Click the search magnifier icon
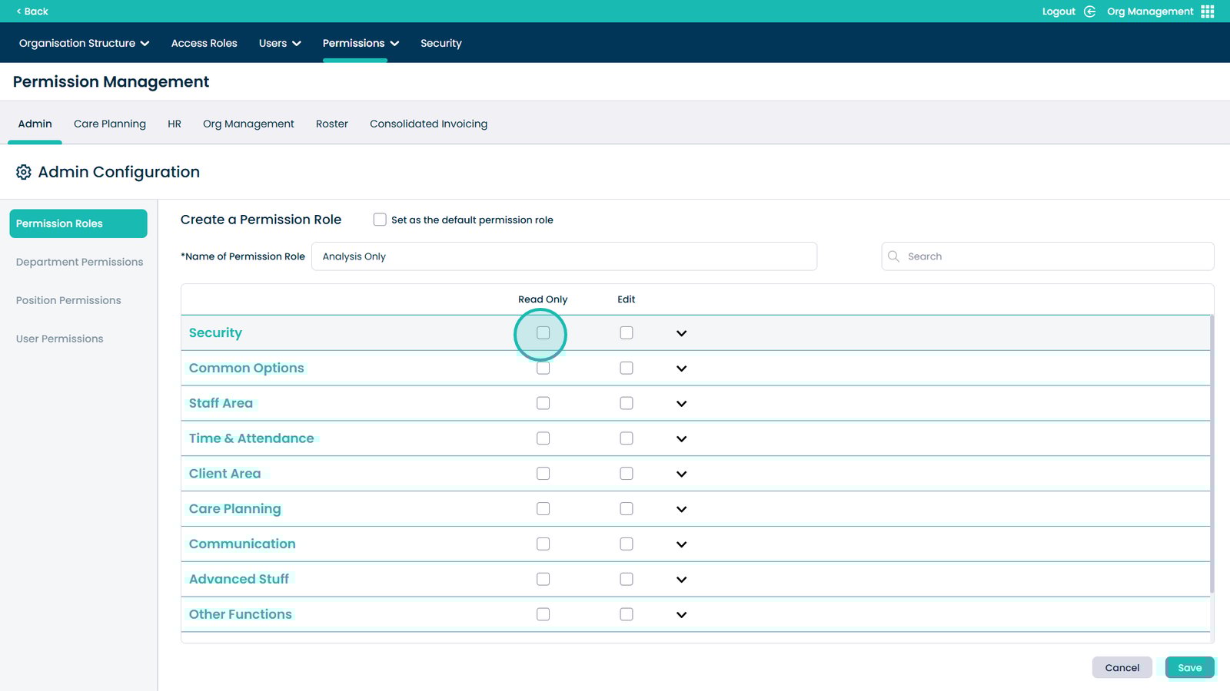1230x691 pixels. pyautogui.click(x=893, y=256)
